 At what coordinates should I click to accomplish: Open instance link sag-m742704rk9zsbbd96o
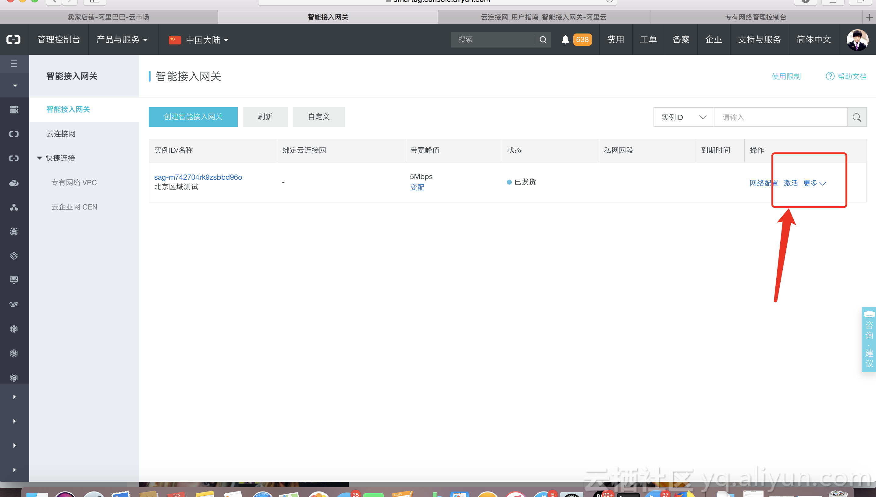click(198, 177)
